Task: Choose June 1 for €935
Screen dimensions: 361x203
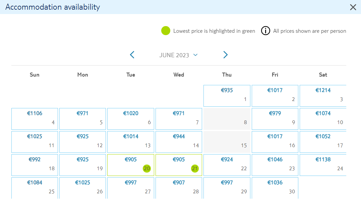Action: (227, 96)
